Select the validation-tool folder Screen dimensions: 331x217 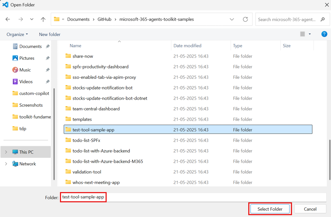87,172
